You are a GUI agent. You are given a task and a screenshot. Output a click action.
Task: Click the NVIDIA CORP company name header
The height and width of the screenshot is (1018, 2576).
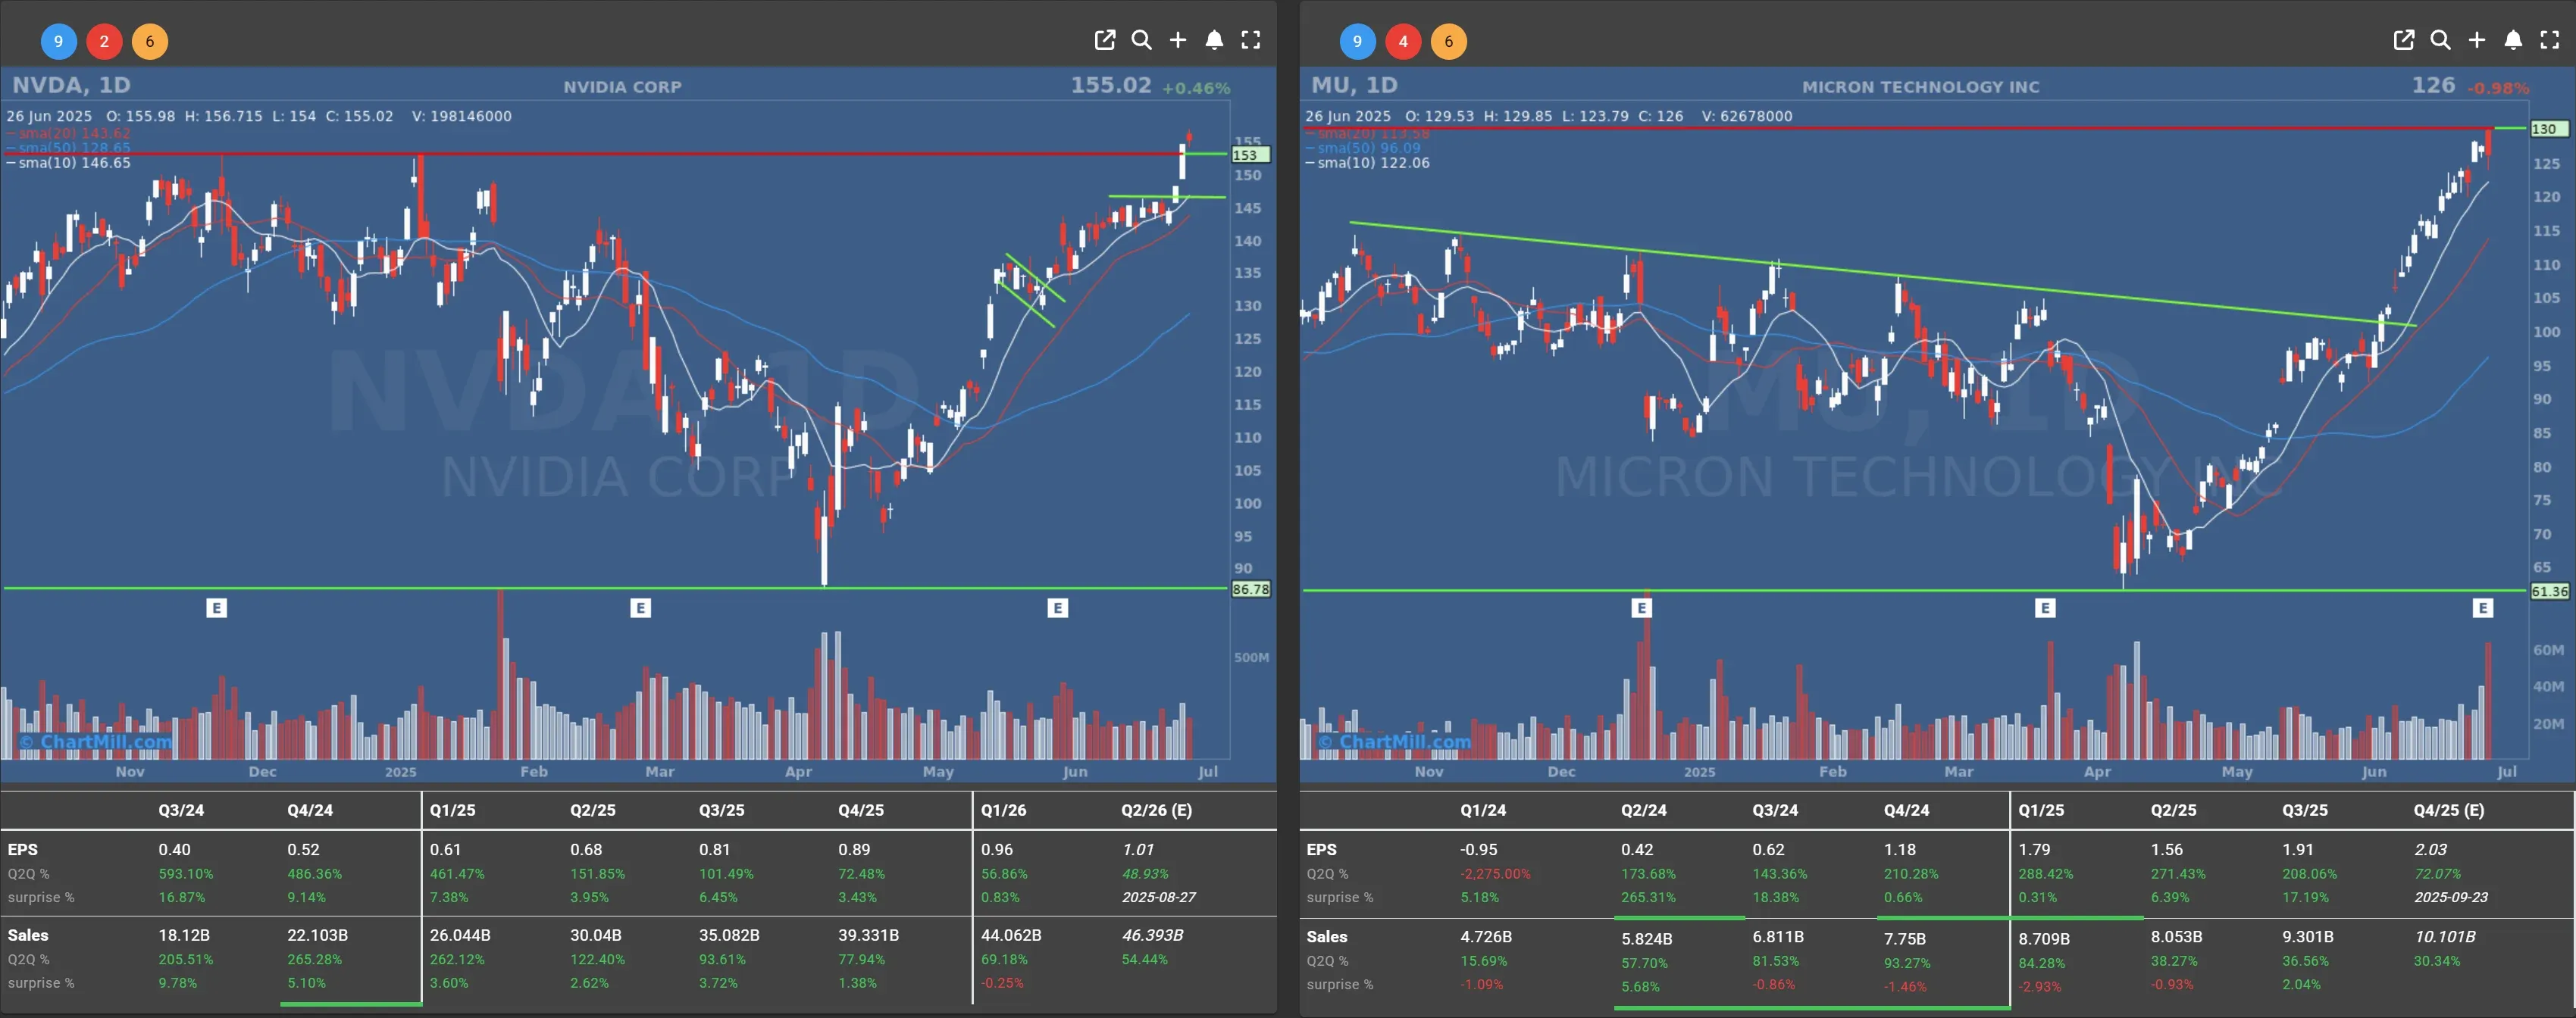pos(622,87)
